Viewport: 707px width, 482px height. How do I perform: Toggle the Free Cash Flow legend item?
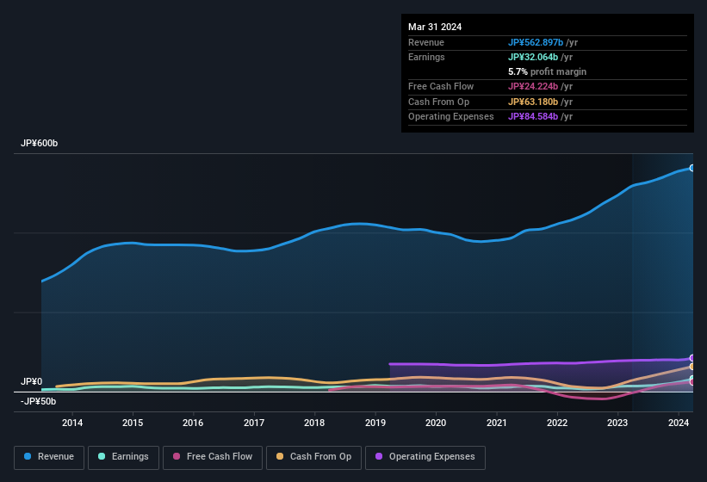pos(212,456)
